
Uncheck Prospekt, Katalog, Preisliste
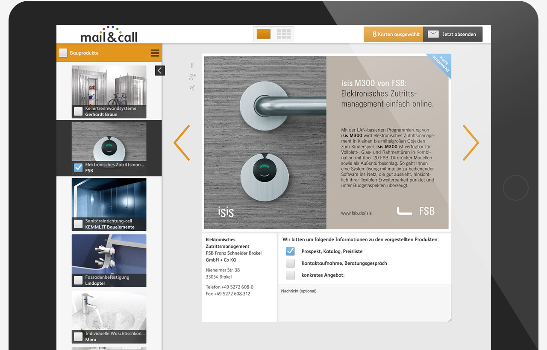(x=290, y=251)
